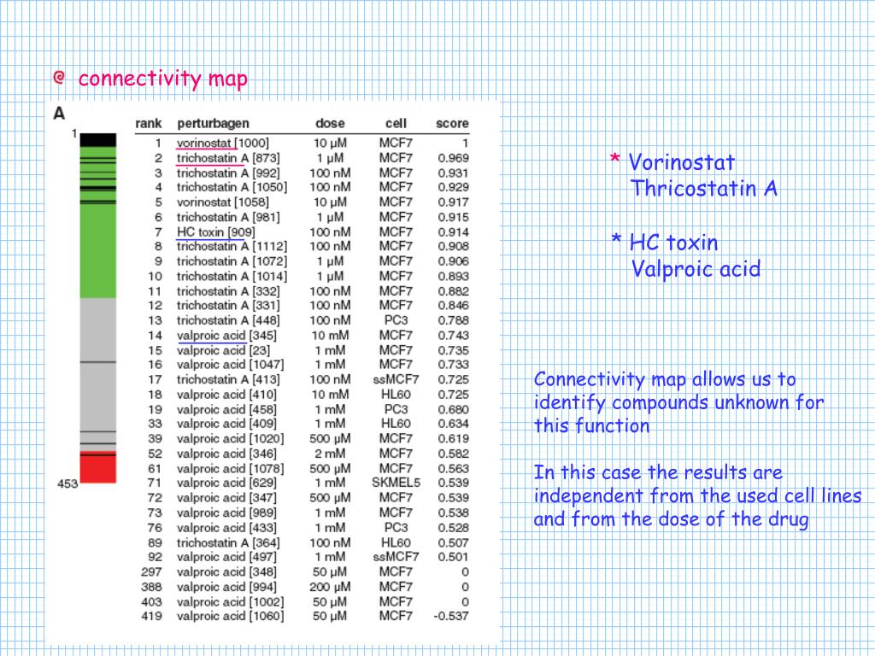The height and width of the screenshot is (656, 875).
Task: Click the "trichostatin A [873]" entry
Action: (x=228, y=158)
